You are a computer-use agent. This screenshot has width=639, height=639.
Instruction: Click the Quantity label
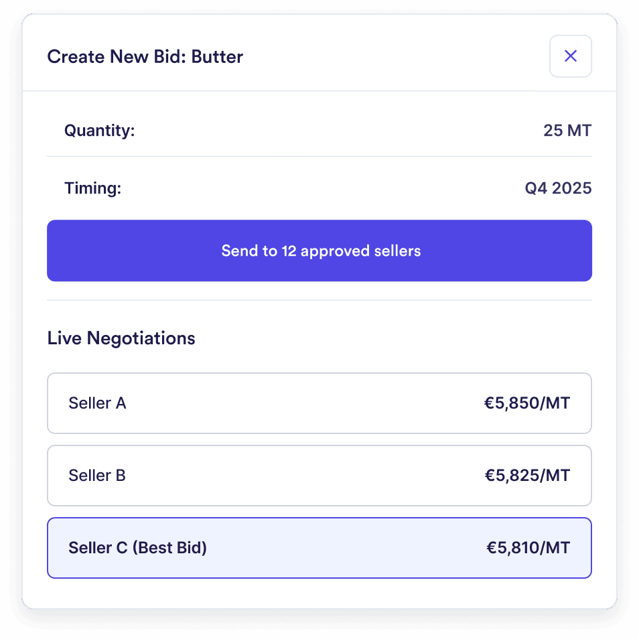(x=99, y=130)
